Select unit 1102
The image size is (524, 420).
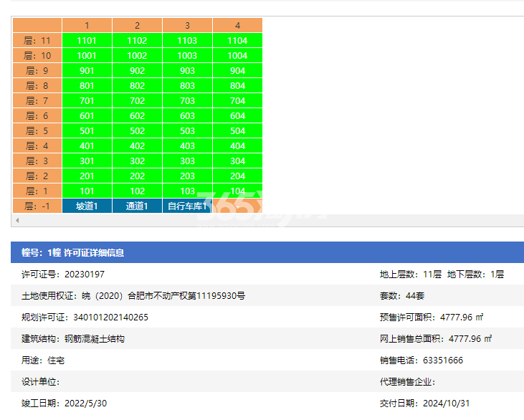click(137, 40)
